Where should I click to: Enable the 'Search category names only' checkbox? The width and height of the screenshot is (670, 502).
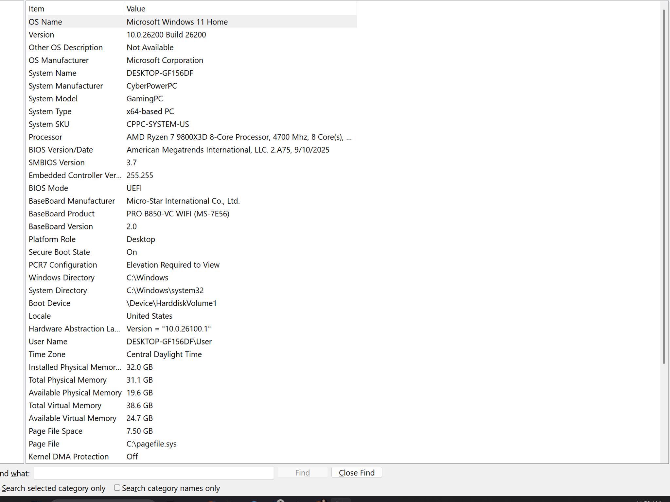(x=117, y=488)
